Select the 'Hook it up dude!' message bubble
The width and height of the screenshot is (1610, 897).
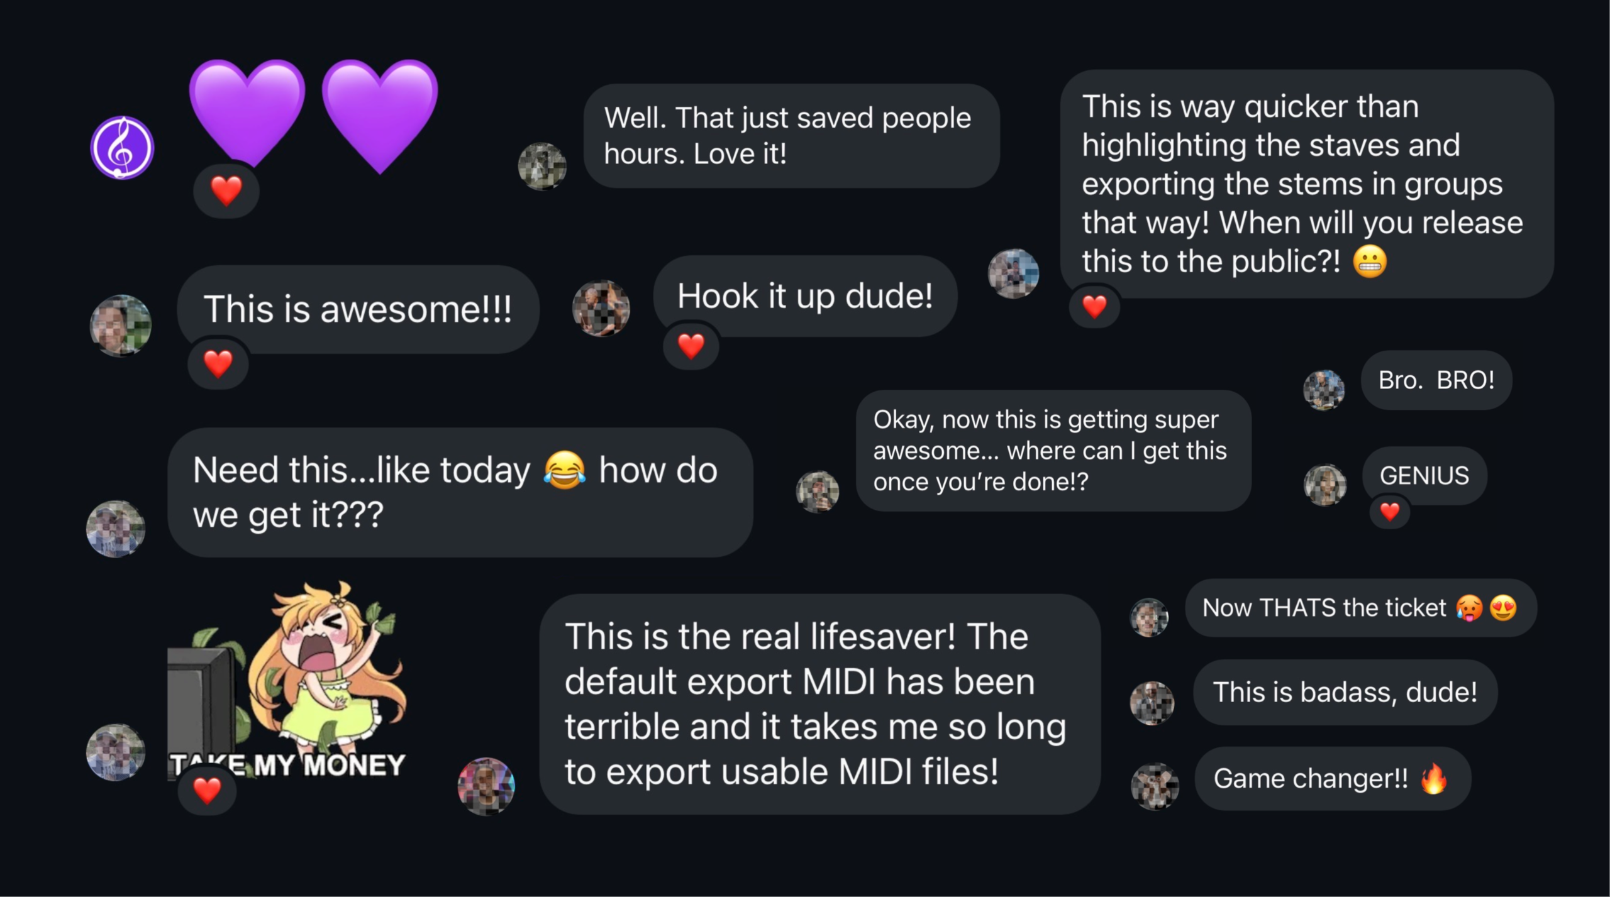[805, 296]
